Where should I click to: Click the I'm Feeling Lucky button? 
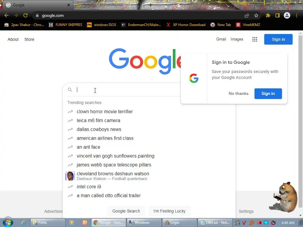170,211
